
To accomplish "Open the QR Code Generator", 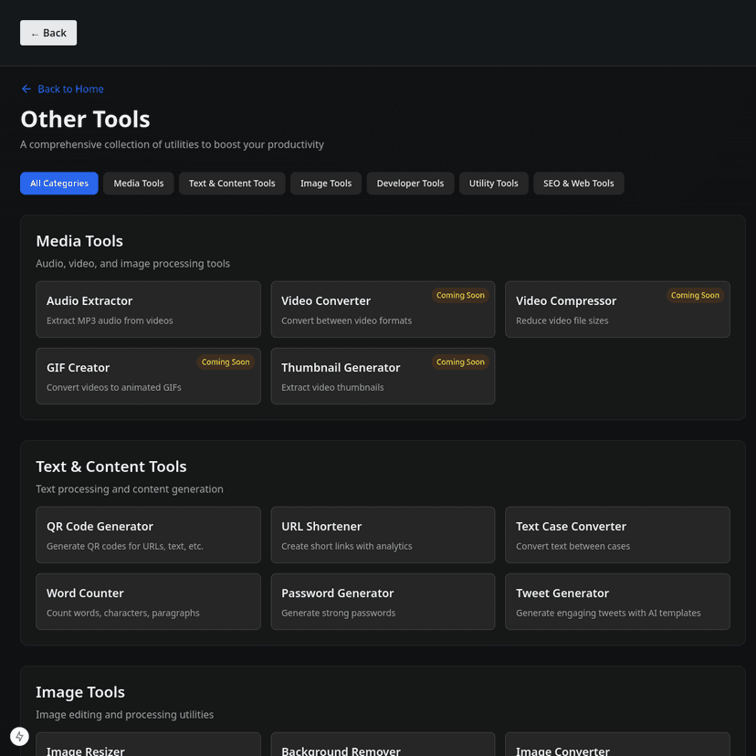I will (x=148, y=535).
